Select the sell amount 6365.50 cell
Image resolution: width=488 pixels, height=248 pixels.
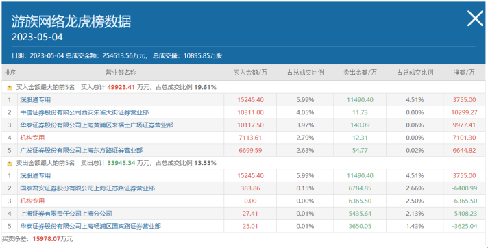coord(360,201)
